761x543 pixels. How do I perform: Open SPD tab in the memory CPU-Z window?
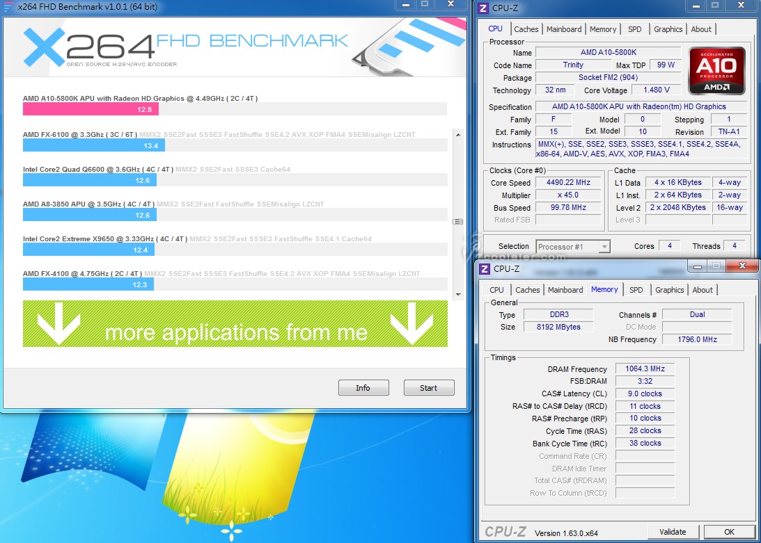click(x=636, y=290)
